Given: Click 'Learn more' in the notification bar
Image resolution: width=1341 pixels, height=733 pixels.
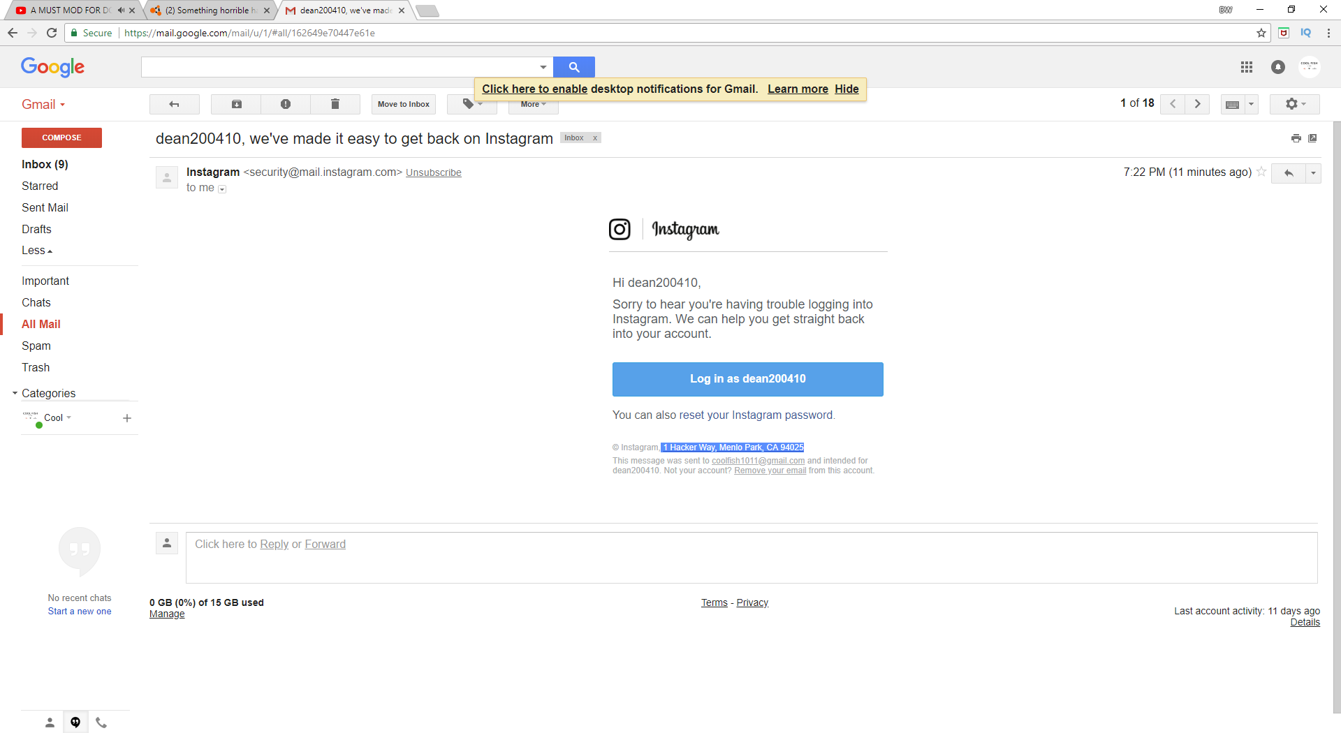Looking at the screenshot, I should coord(798,89).
